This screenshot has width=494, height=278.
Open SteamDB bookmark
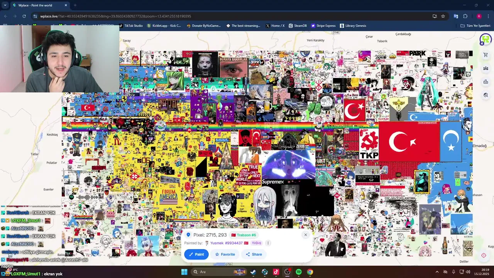click(x=298, y=26)
